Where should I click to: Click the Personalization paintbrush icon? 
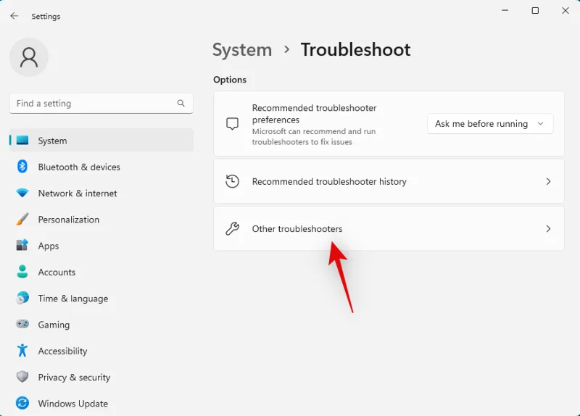tap(22, 220)
